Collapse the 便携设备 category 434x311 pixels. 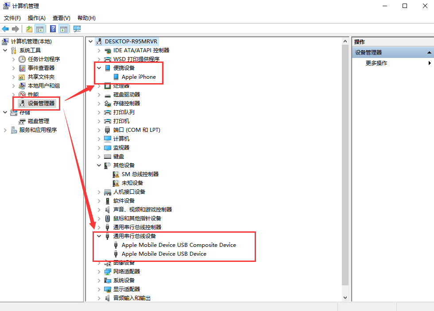coord(99,68)
